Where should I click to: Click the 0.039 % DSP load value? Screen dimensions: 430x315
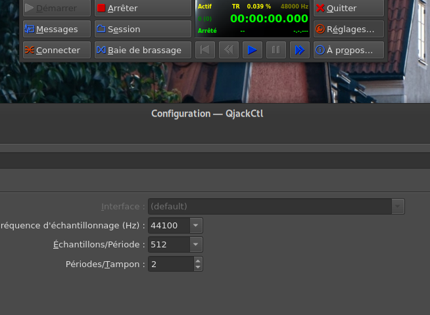pos(258,7)
